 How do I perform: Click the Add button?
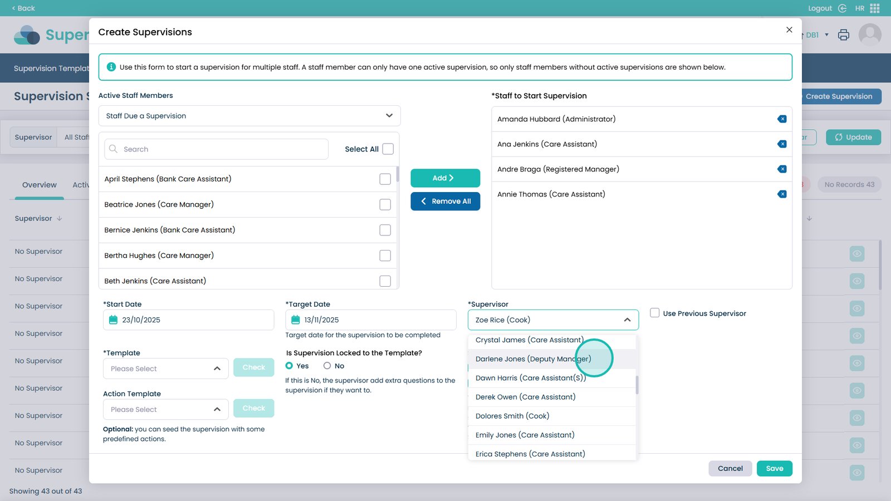[x=445, y=178]
